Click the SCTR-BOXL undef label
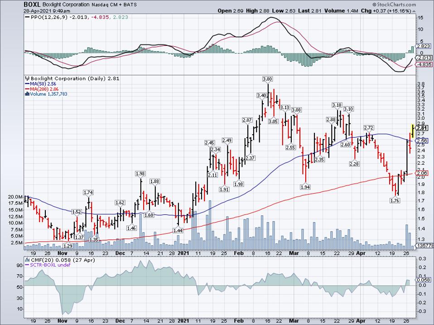Screen dimensions: 434x325 [50, 265]
